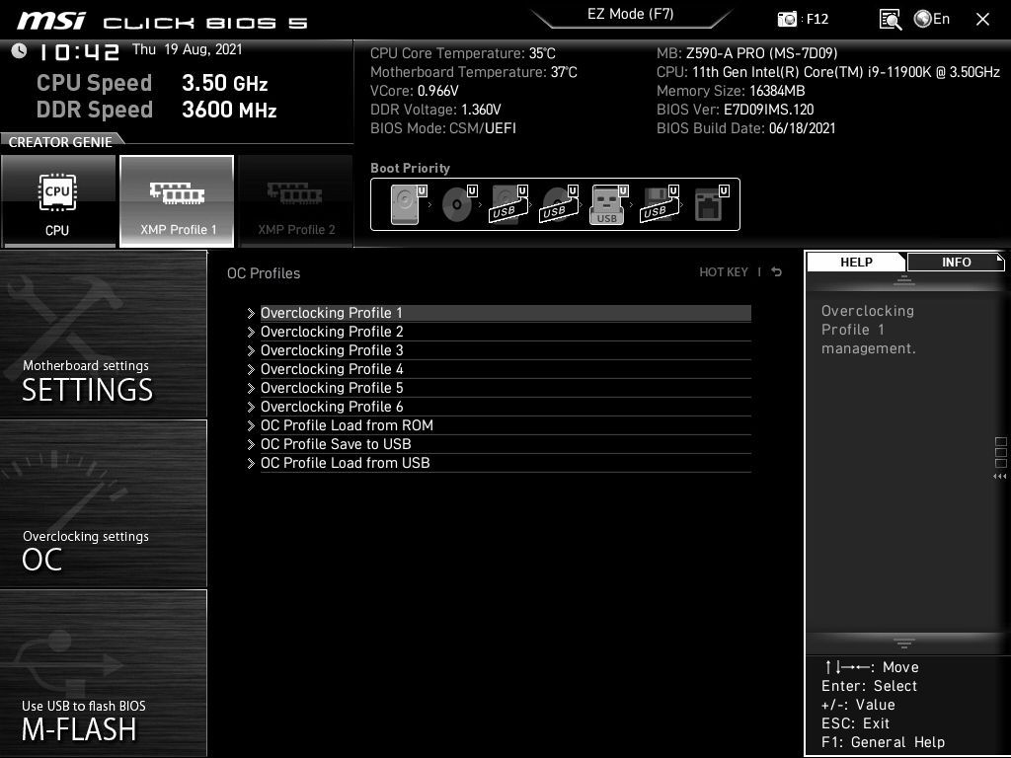Select the hard disk boot device icon

click(408, 204)
